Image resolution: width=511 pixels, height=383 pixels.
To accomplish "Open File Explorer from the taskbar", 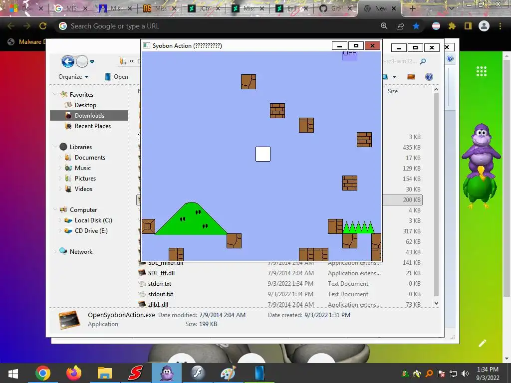I will coord(105,373).
